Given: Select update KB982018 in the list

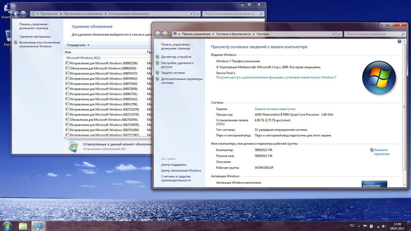Looking at the screenshot, I should 103,68.
